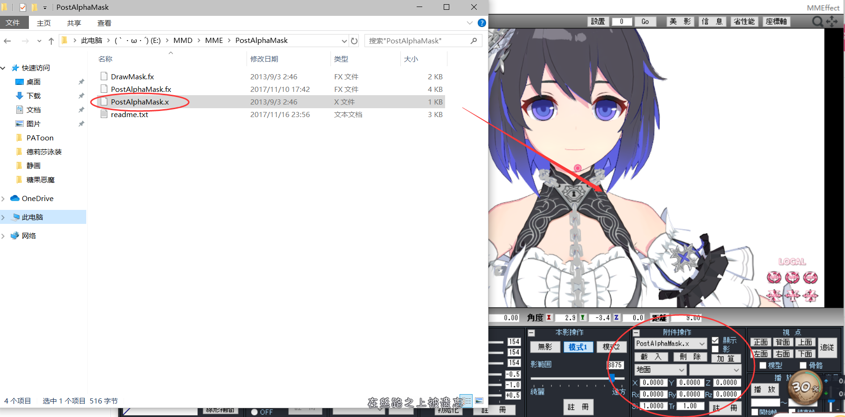Click the 影範囲 shadow range slider handle
The height and width of the screenshot is (417, 845).
[x=612, y=378]
